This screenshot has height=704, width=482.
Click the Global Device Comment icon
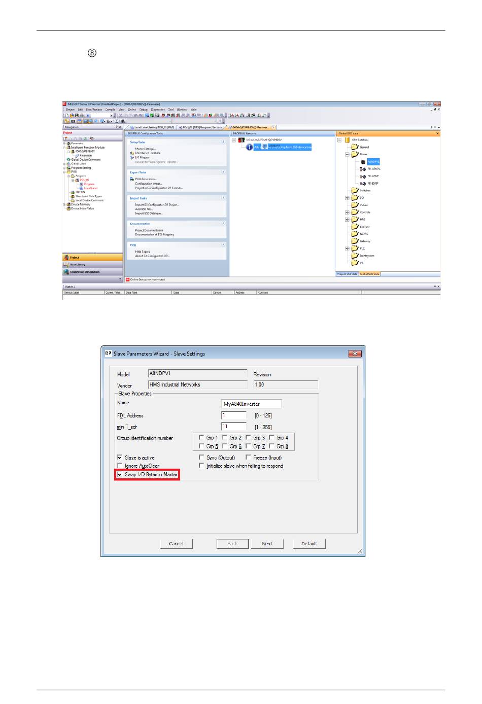pos(68,160)
